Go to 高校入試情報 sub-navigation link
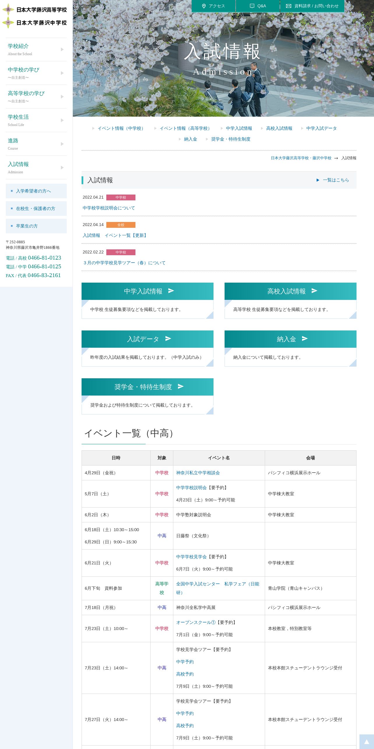The width and height of the screenshot is (374, 749). [x=279, y=128]
